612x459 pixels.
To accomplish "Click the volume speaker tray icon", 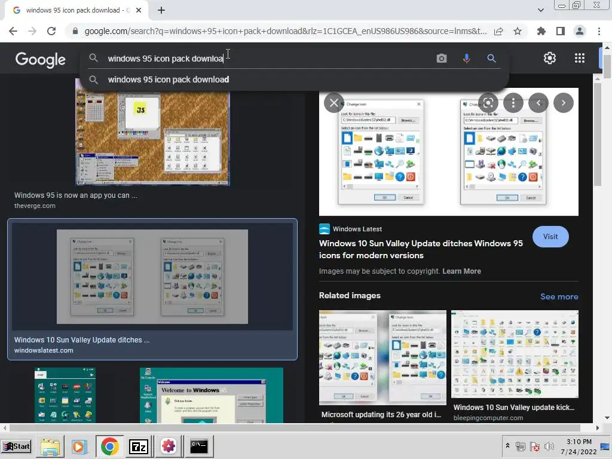I will tap(549, 446).
